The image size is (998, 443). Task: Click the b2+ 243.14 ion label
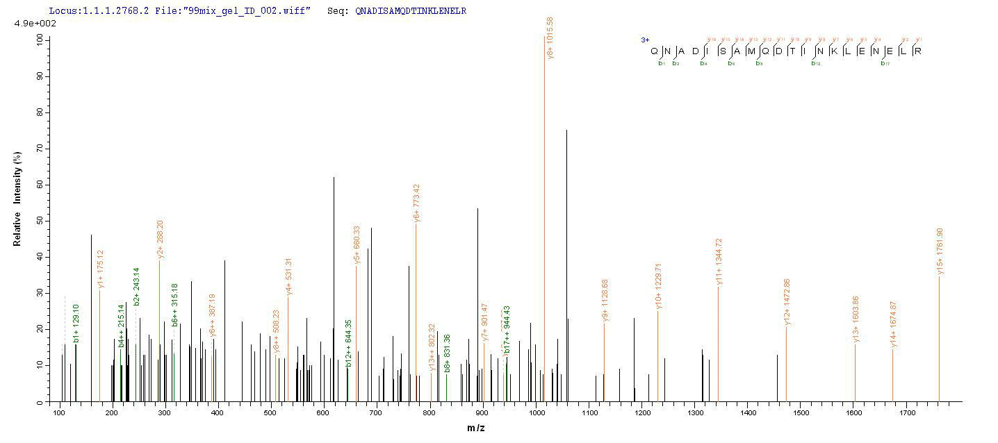137,286
